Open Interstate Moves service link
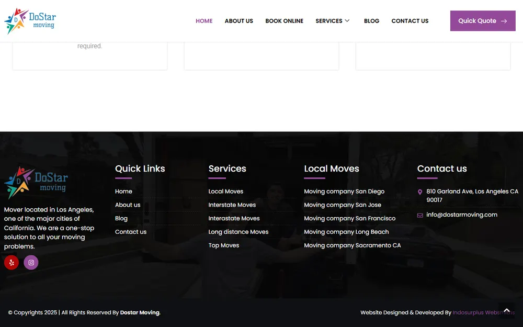 coord(232,205)
